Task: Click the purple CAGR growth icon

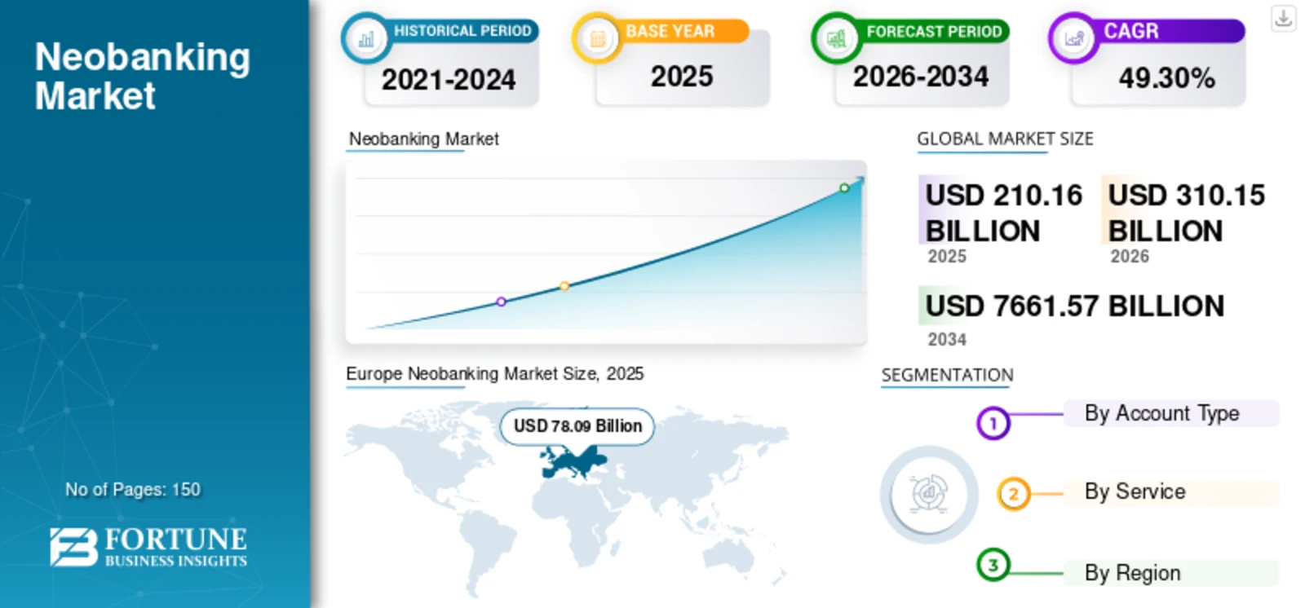Action: 1073,38
